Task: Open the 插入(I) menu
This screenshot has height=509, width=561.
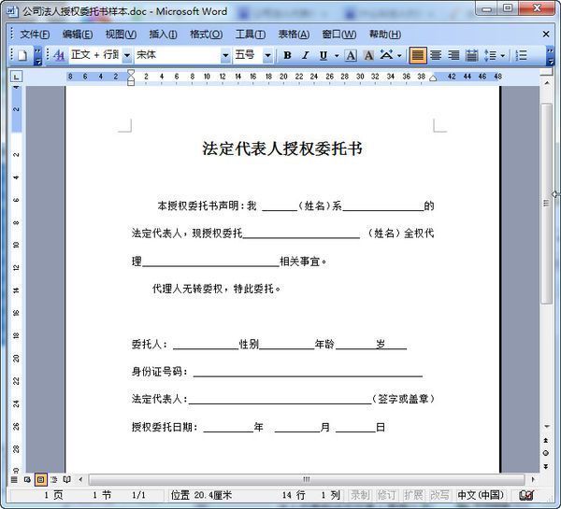Action: click(x=163, y=35)
